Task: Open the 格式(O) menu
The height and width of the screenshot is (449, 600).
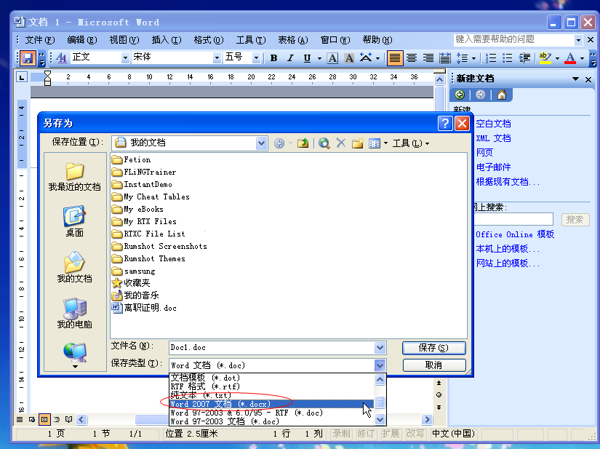Action: (x=209, y=40)
